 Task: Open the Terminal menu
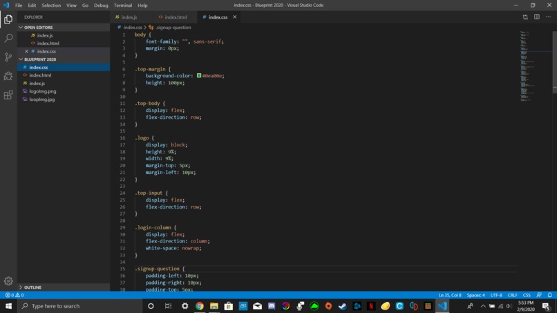pos(122,6)
